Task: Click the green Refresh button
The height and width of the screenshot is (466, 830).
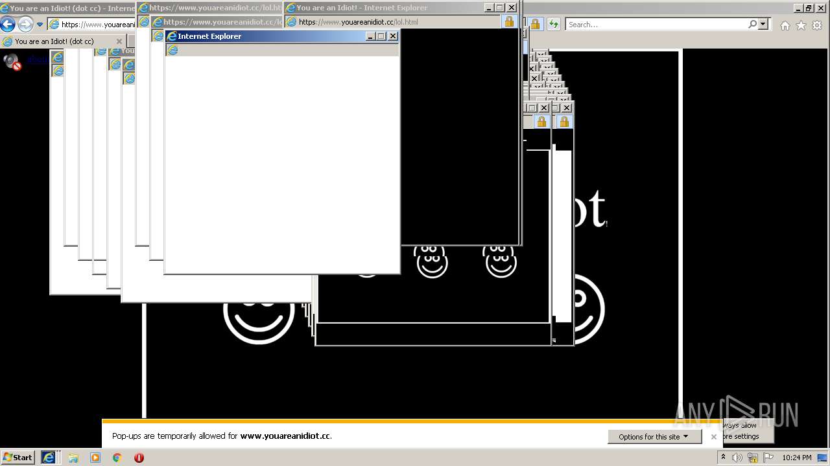Action: (553, 25)
